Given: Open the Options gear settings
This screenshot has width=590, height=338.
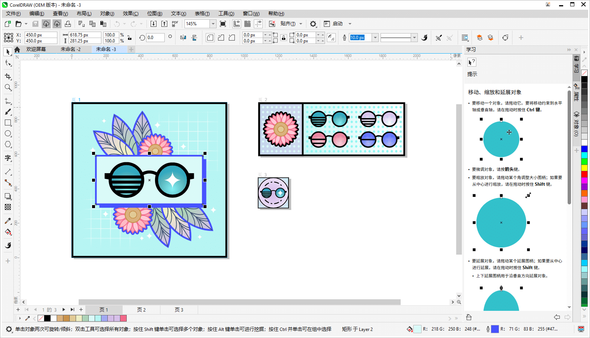Looking at the screenshot, I should [313, 24].
